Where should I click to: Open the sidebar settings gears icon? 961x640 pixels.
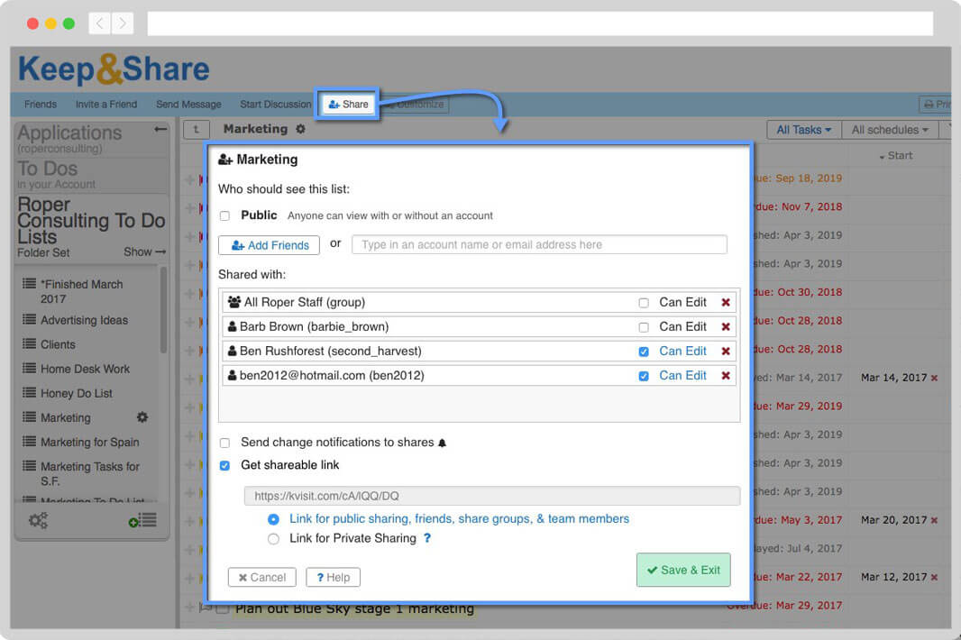[x=38, y=520]
